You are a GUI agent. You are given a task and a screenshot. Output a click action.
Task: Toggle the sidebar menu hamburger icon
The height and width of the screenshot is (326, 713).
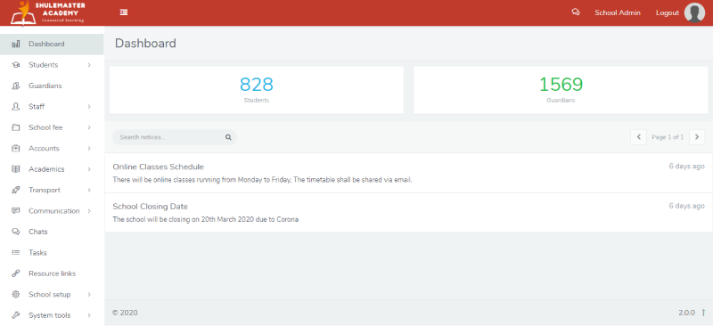click(123, 12)
